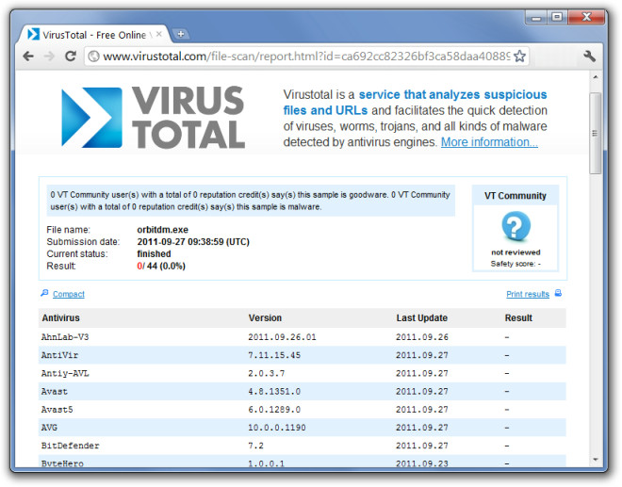Click the printer icon beside Print results
Screen dimensions: 622x487
tap(558, 294)
